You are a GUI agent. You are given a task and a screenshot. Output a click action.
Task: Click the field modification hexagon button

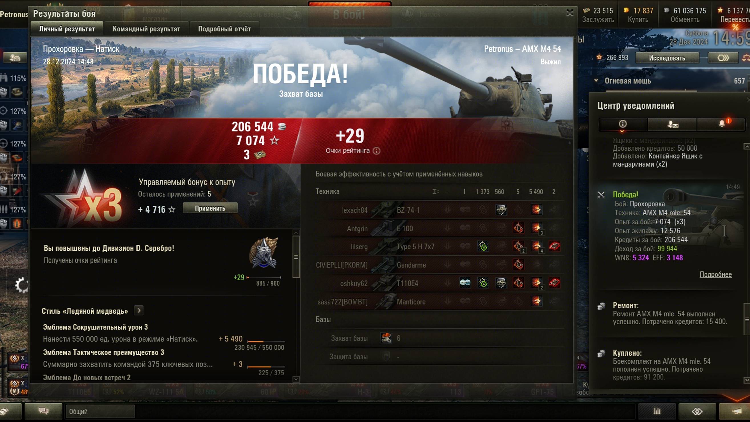pyautogui.click(x=723, y=58)
